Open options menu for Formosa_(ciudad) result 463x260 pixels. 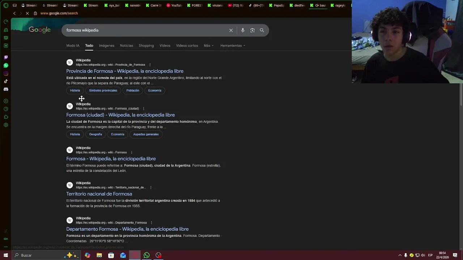[x=144, y=109]
